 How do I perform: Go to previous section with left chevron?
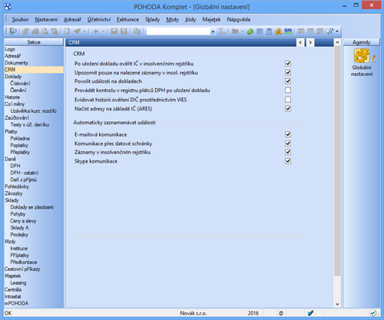tap(300, 42)
